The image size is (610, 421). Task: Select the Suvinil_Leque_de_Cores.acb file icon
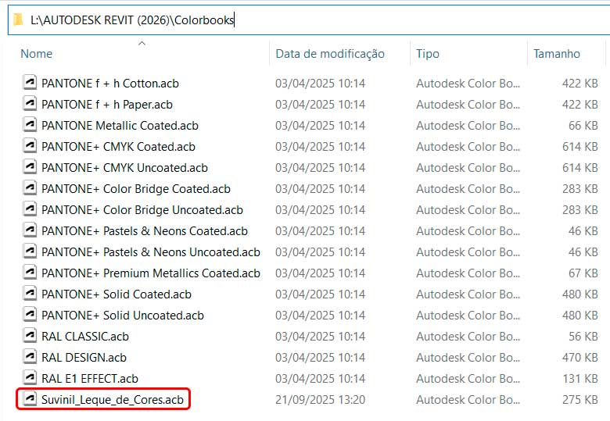tap(30, 399)
